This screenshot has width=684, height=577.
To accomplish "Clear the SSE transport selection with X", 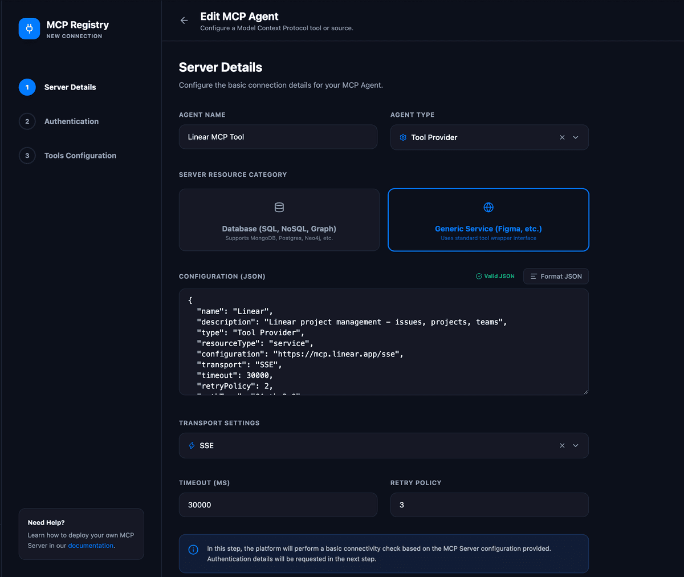I will coord(562,446).
